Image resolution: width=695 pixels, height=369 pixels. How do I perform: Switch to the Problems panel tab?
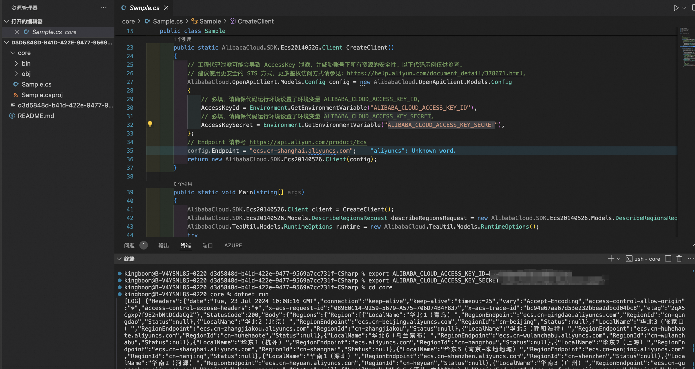coord(129,246)
